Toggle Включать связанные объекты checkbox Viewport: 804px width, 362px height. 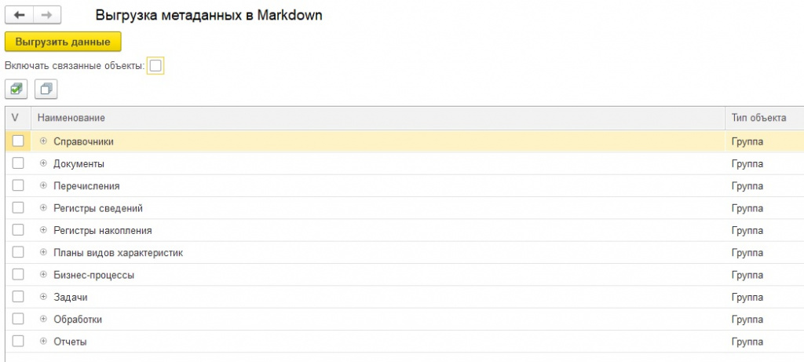click(155, 66)
